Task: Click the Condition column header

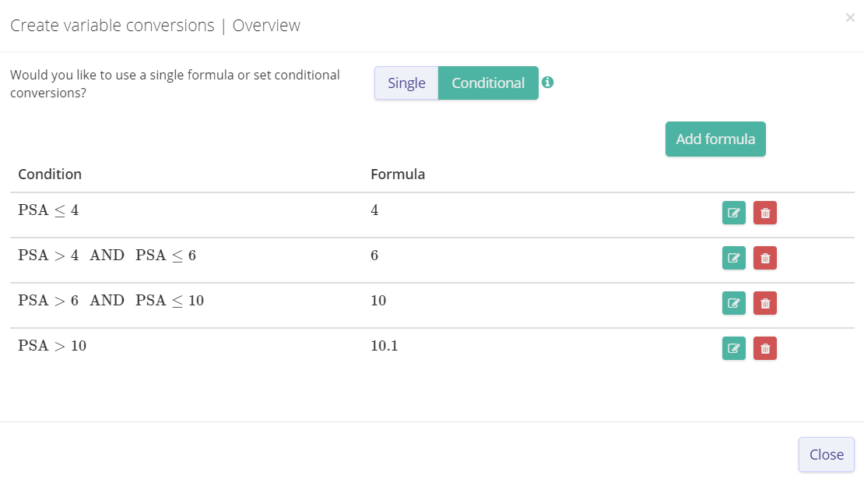Action: 50,175
